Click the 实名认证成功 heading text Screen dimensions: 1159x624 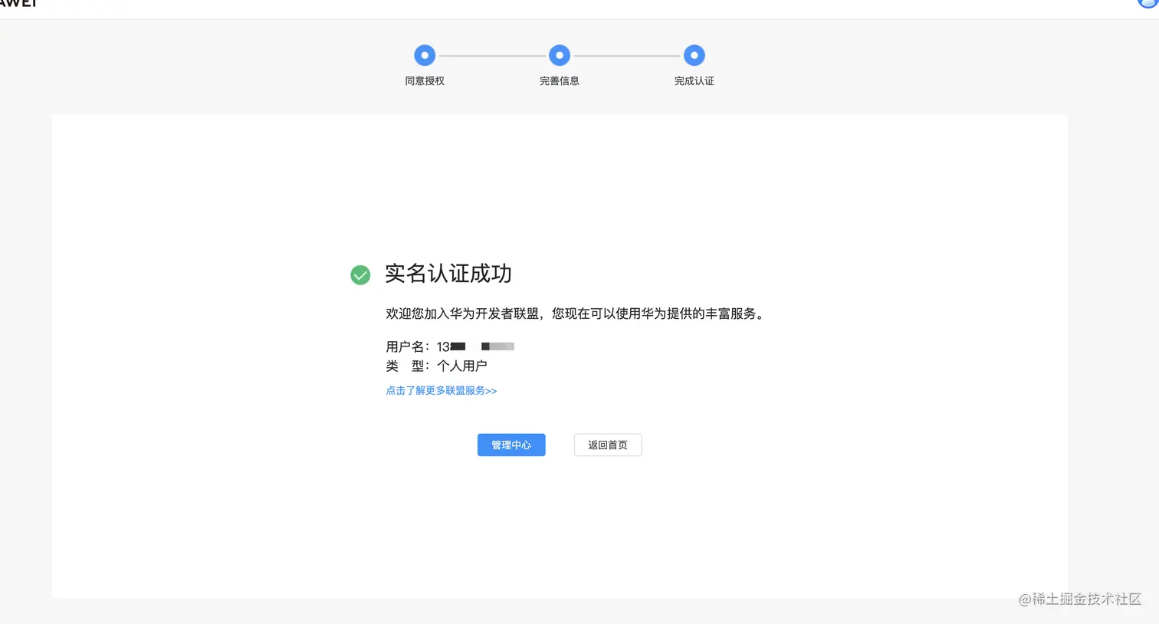pyautogui.click(x=448, y=274)
